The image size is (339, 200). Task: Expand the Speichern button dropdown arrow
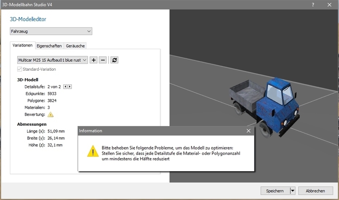point(292,191)
